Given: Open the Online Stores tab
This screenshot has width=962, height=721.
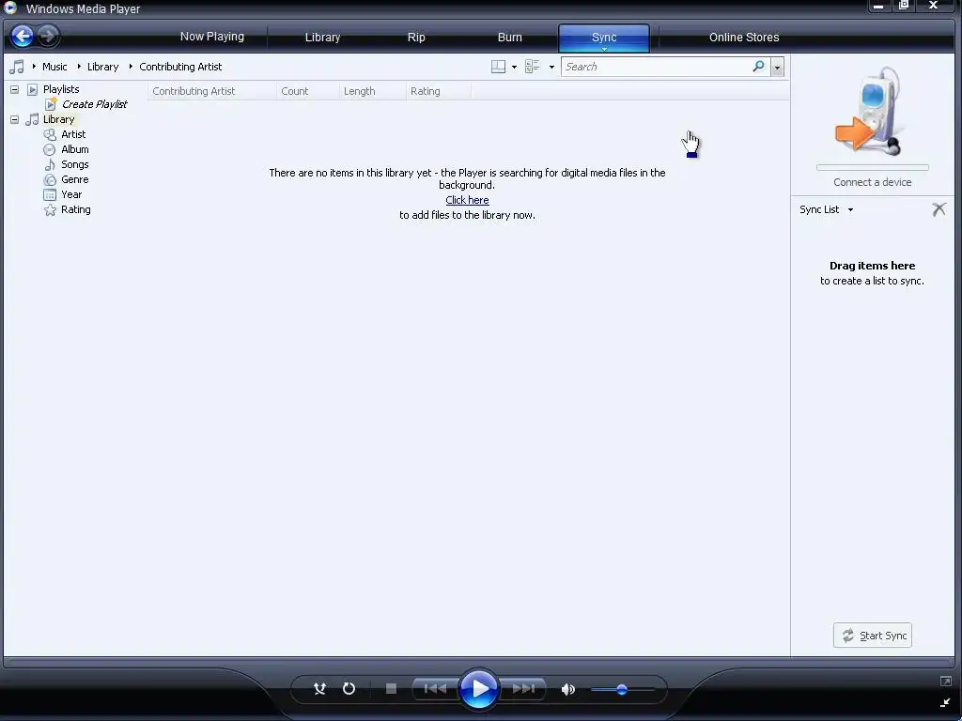Looking at the screenshot, I should tap(744, 38).
